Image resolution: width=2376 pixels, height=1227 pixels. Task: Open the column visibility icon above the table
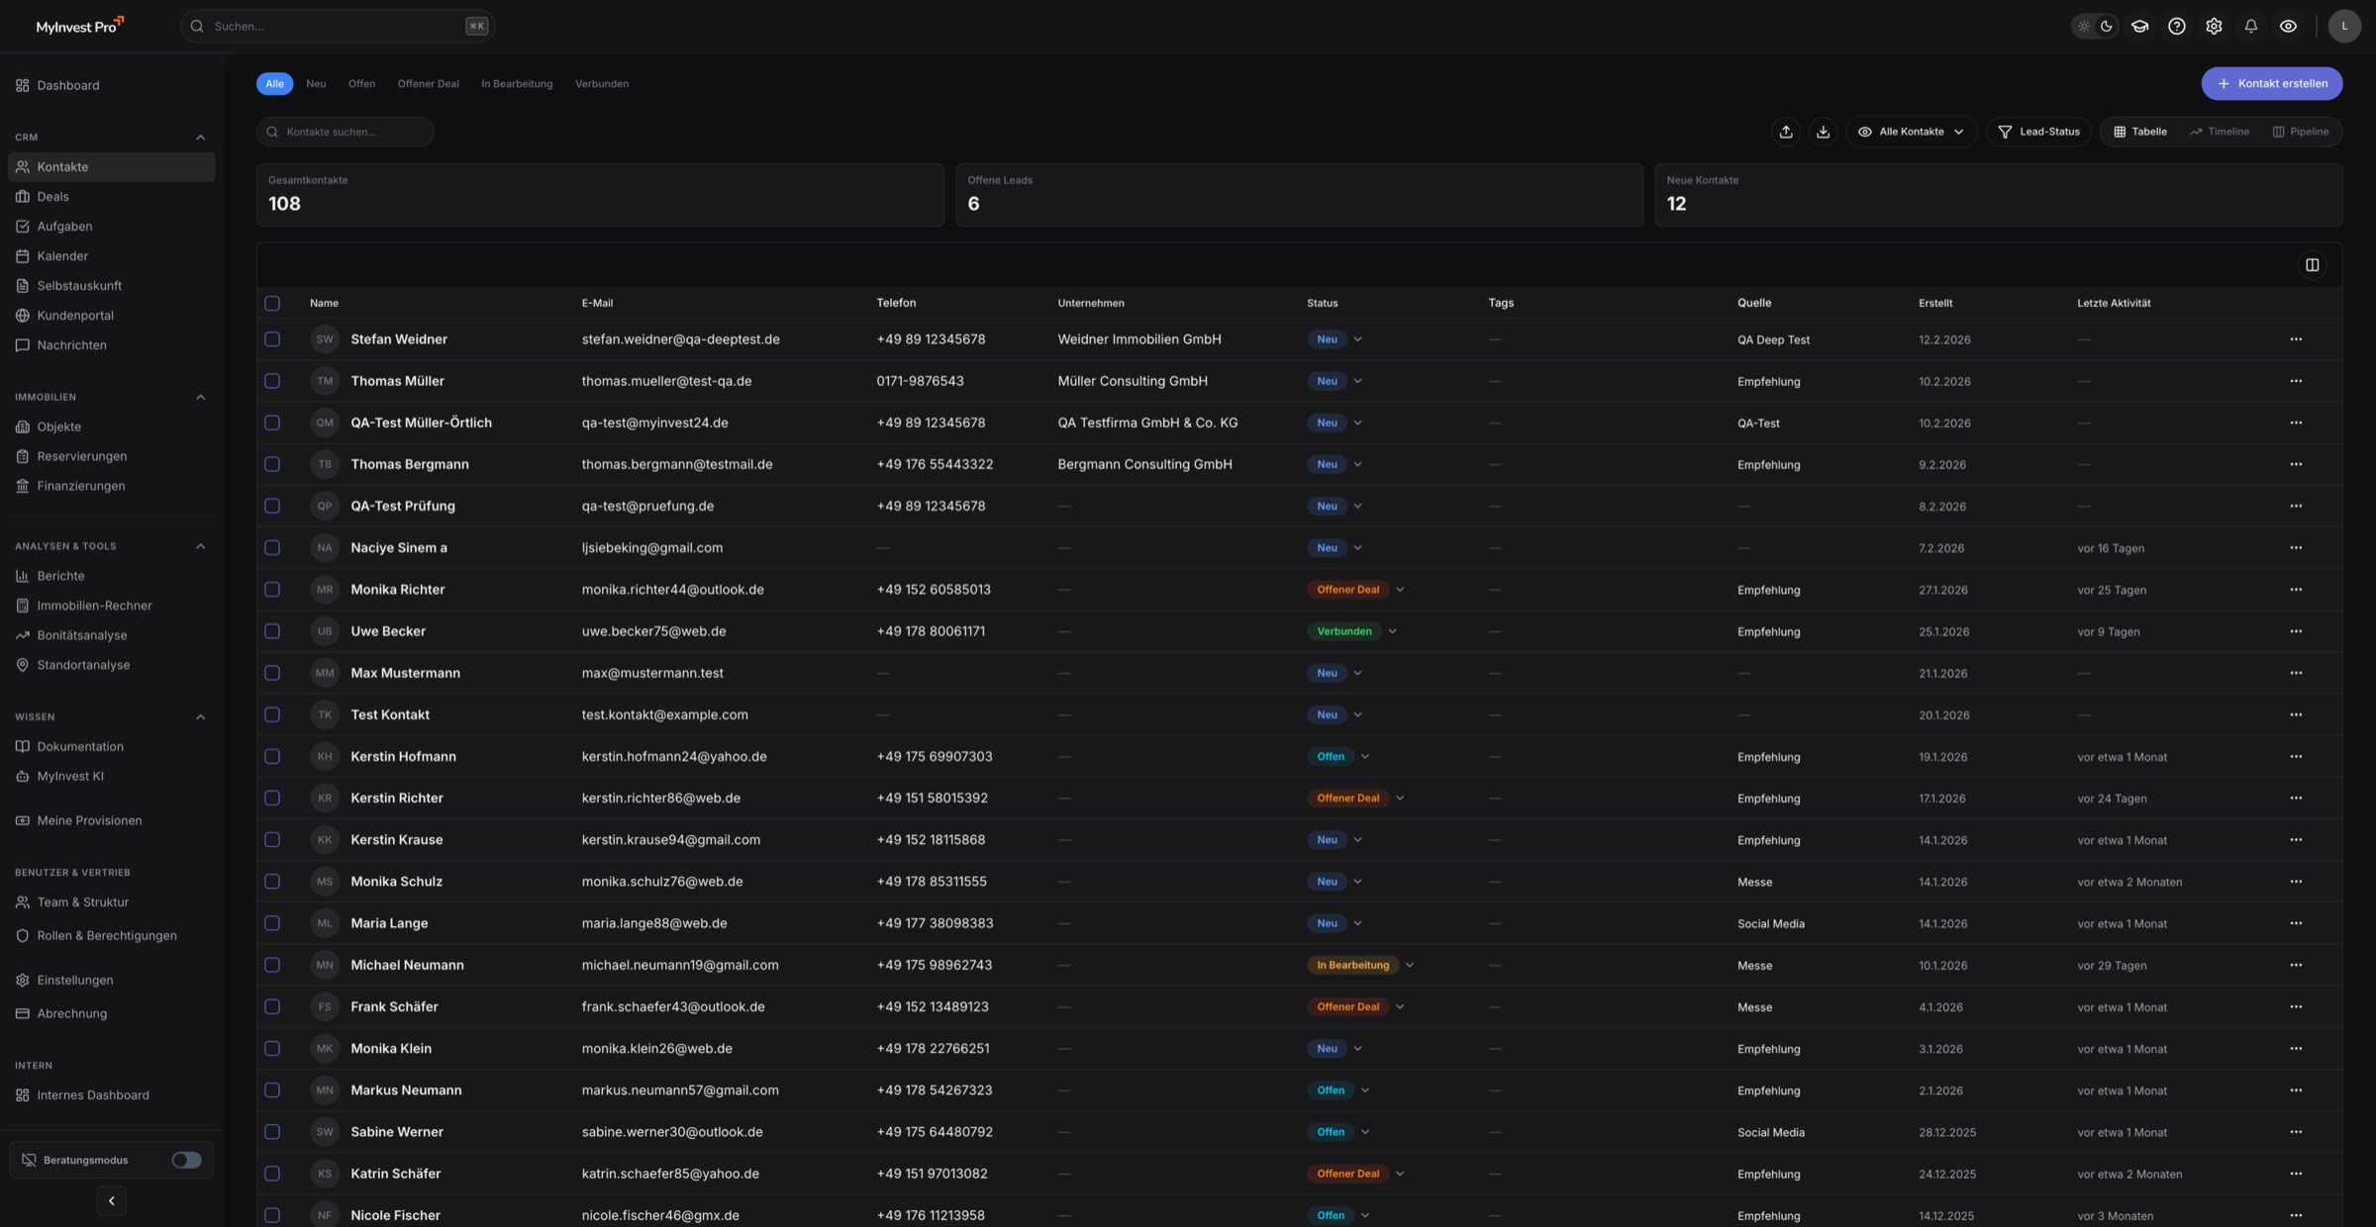tap(2313, 264)
